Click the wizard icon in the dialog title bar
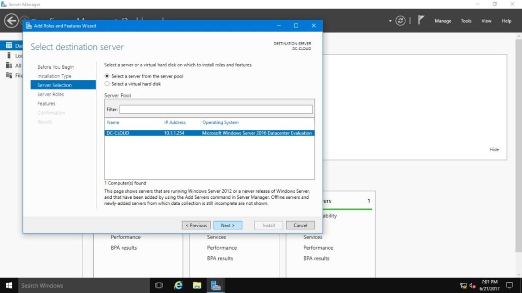This screenshot has width=522, height=293. pos(29,25)
